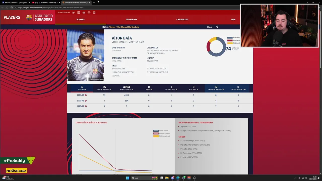Open FC Barcelona YouTube link
The height and width of the screenshot is (181, 322).
[84, 13]
